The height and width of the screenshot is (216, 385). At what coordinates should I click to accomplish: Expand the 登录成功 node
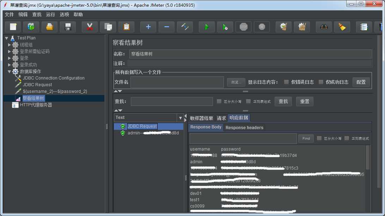pos(9,65)
